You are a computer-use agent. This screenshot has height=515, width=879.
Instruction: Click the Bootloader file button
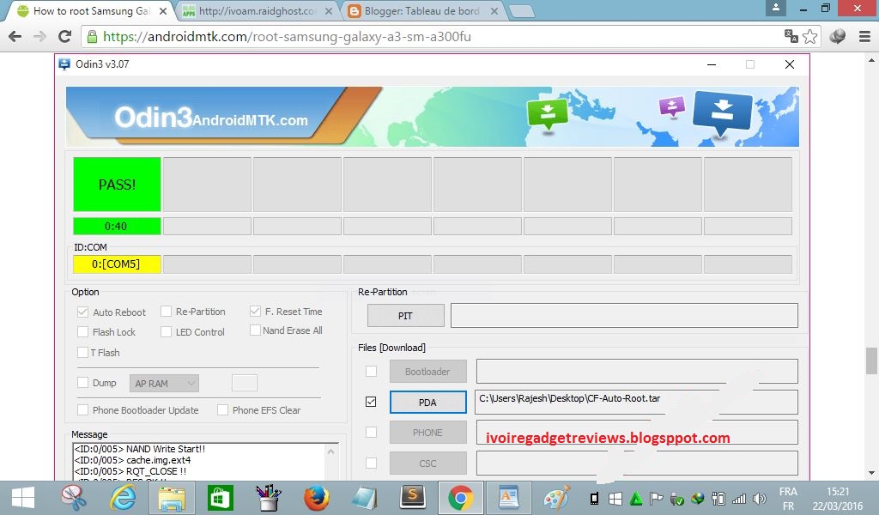click(427, 371)
